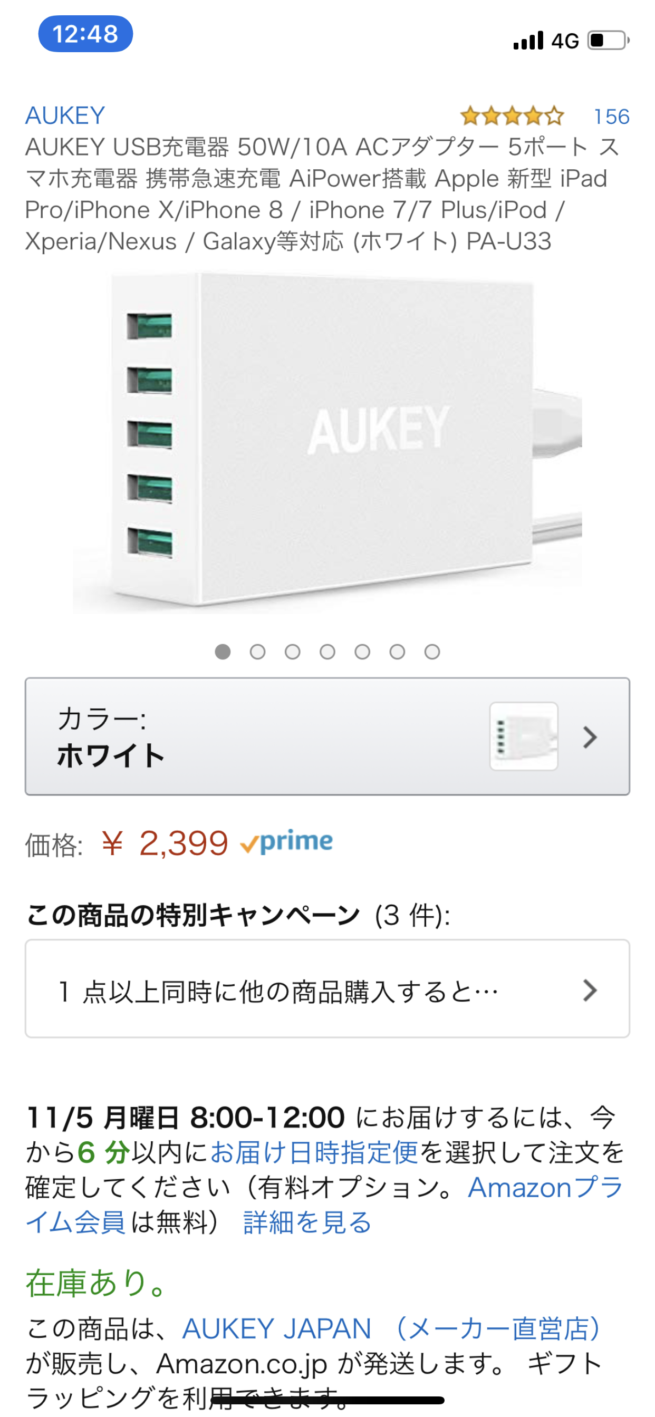This screenshot has height=1417, width=655.
Task: Expand color options with chevron arrow
Action: click(x=590, y=737)
